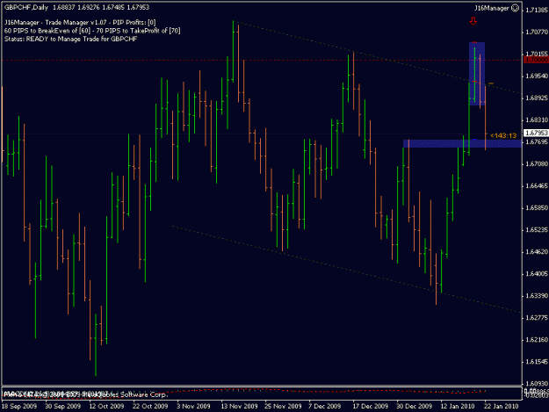This screenshot has height=412, width=549.
Task: Click the 1.65850 price scale value
Action: point(537,208)
